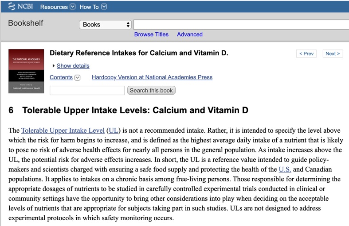Go to next chapter with Next

333,54
